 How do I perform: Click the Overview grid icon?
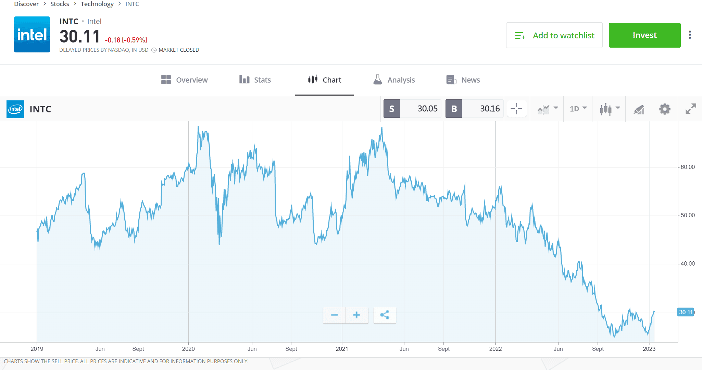(x=166, y=80)
